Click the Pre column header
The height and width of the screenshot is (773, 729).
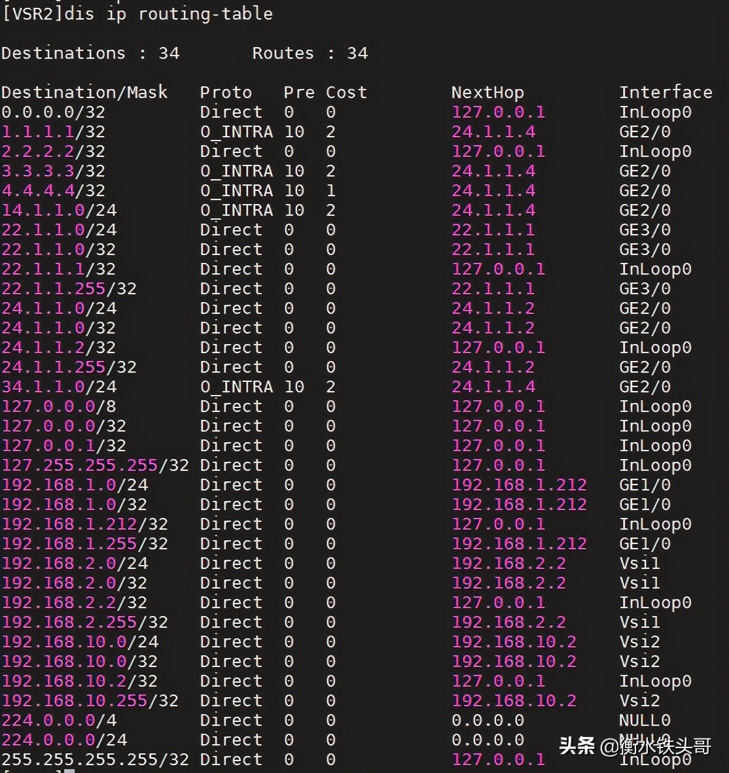pos(299,92)
